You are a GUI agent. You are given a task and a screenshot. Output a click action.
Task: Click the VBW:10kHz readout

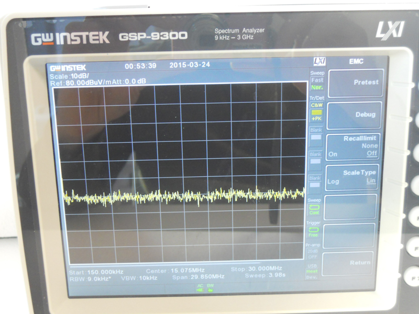pos(139,278)
